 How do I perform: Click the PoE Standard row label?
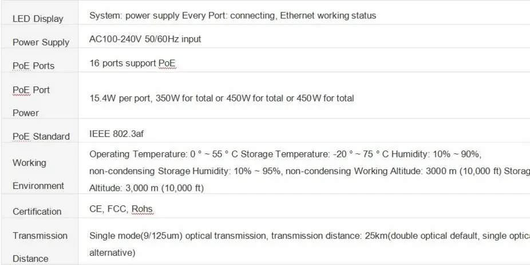click(x=41, y=136)
